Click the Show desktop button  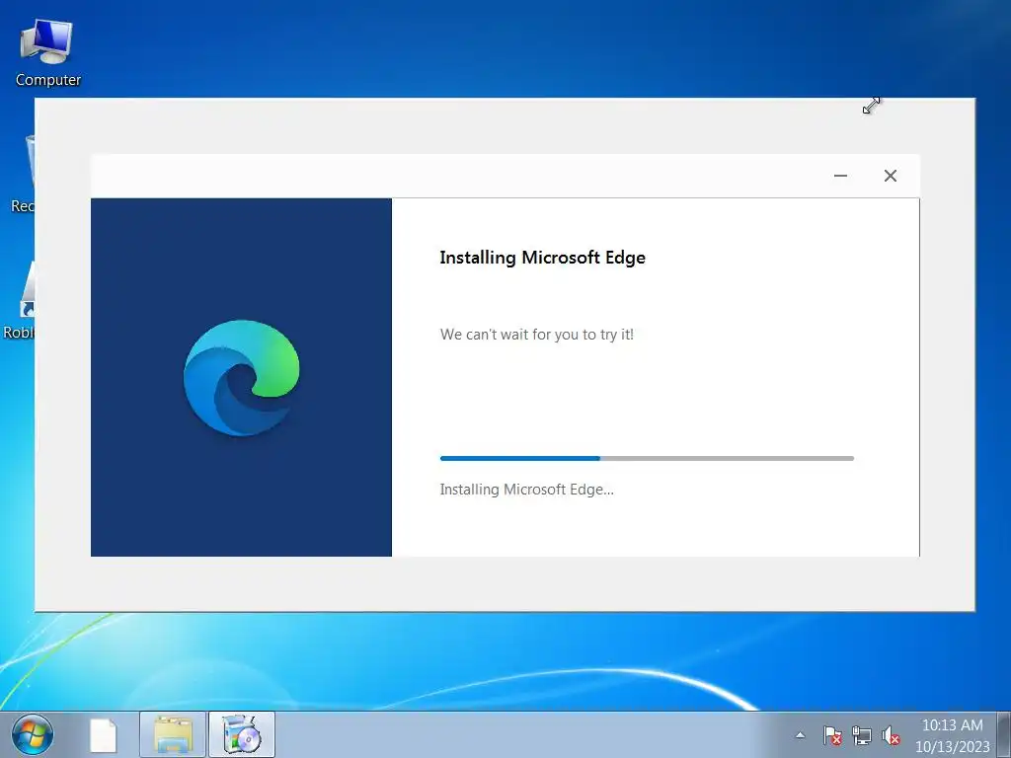click(x=1004, y=734)
